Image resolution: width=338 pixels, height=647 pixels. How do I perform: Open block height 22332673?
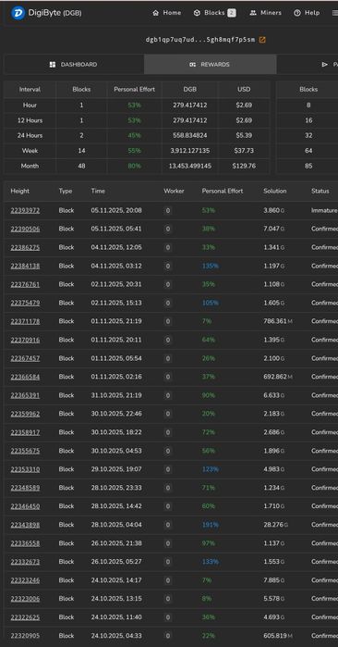pyautogui.click(x=25, y=562)
